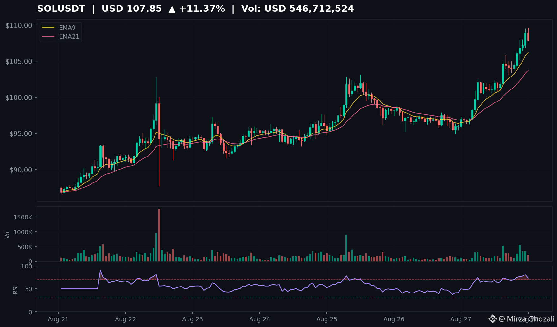Click the Vol: USD 546,712,524 text
The image size is (557, 327).
tap(298, 9)
